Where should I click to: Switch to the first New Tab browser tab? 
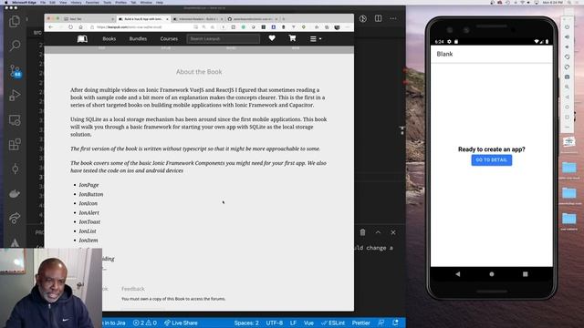pos(89,19)
